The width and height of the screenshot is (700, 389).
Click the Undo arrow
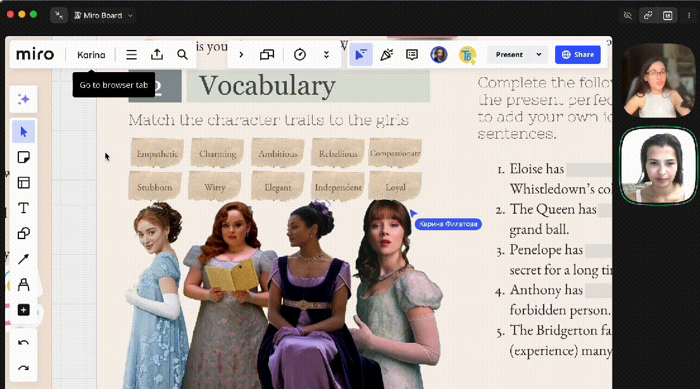click(x=23, y=343)
